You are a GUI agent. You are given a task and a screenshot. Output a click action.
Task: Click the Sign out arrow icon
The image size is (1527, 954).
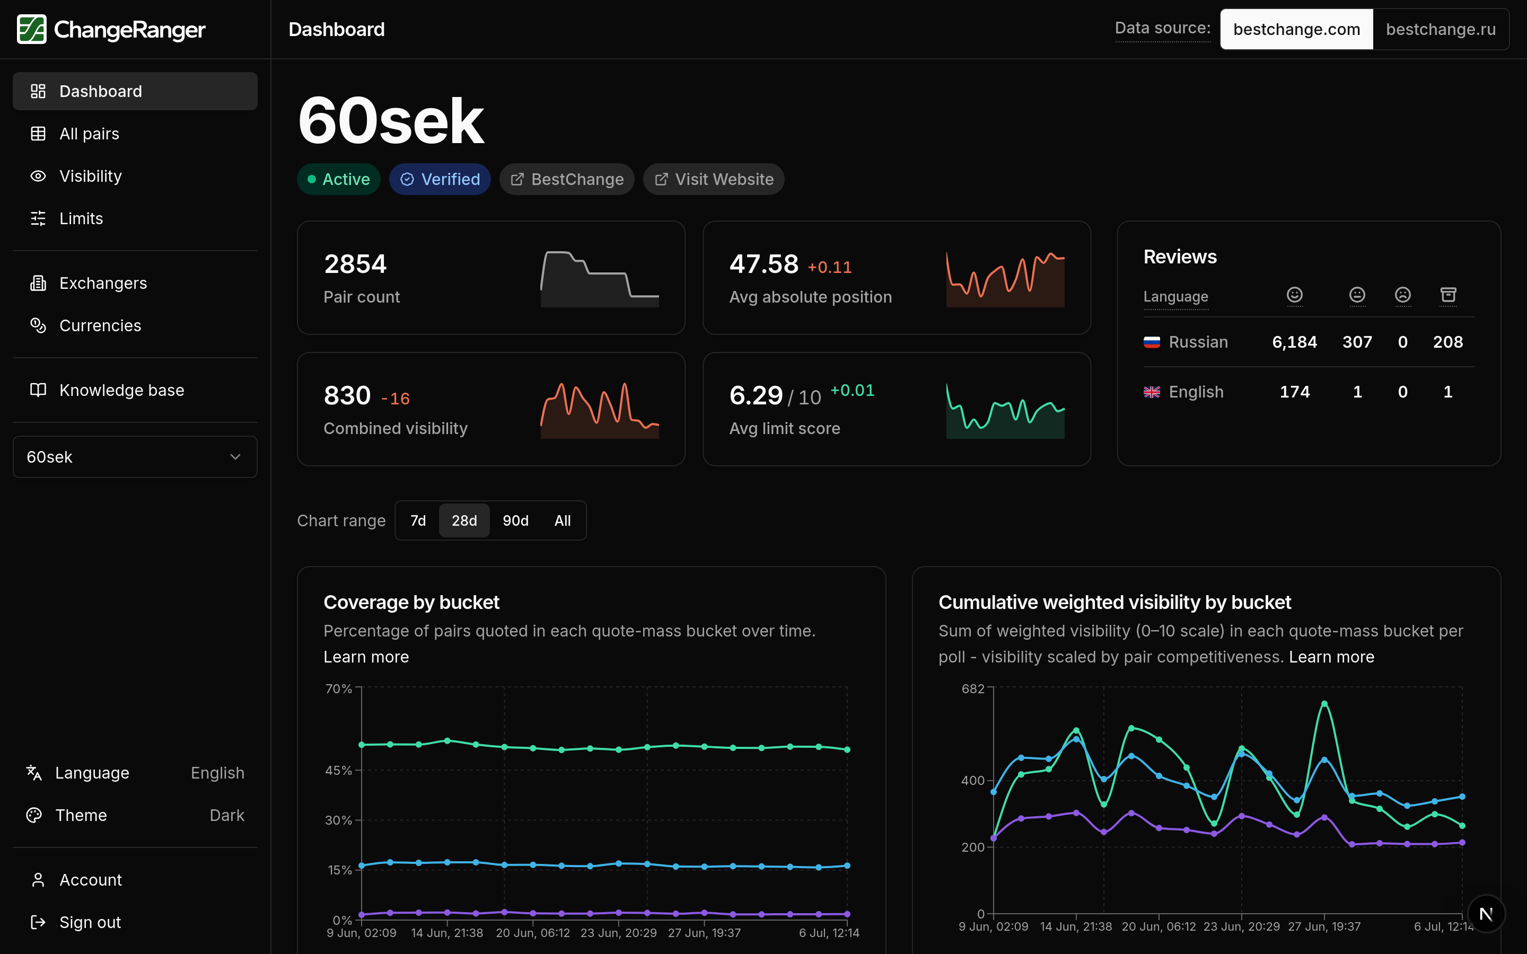(x=38, y=922)
